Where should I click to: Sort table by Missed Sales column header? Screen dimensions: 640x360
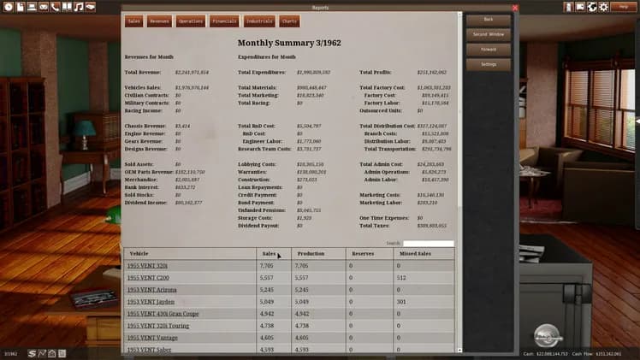point(424,254)
